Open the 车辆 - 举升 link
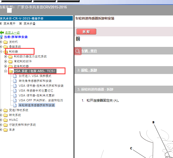 [x=89, y=51]
